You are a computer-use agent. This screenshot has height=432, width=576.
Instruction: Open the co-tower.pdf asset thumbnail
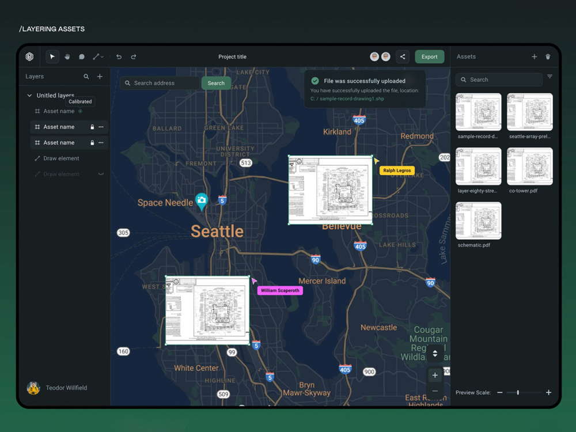(530, 166)
